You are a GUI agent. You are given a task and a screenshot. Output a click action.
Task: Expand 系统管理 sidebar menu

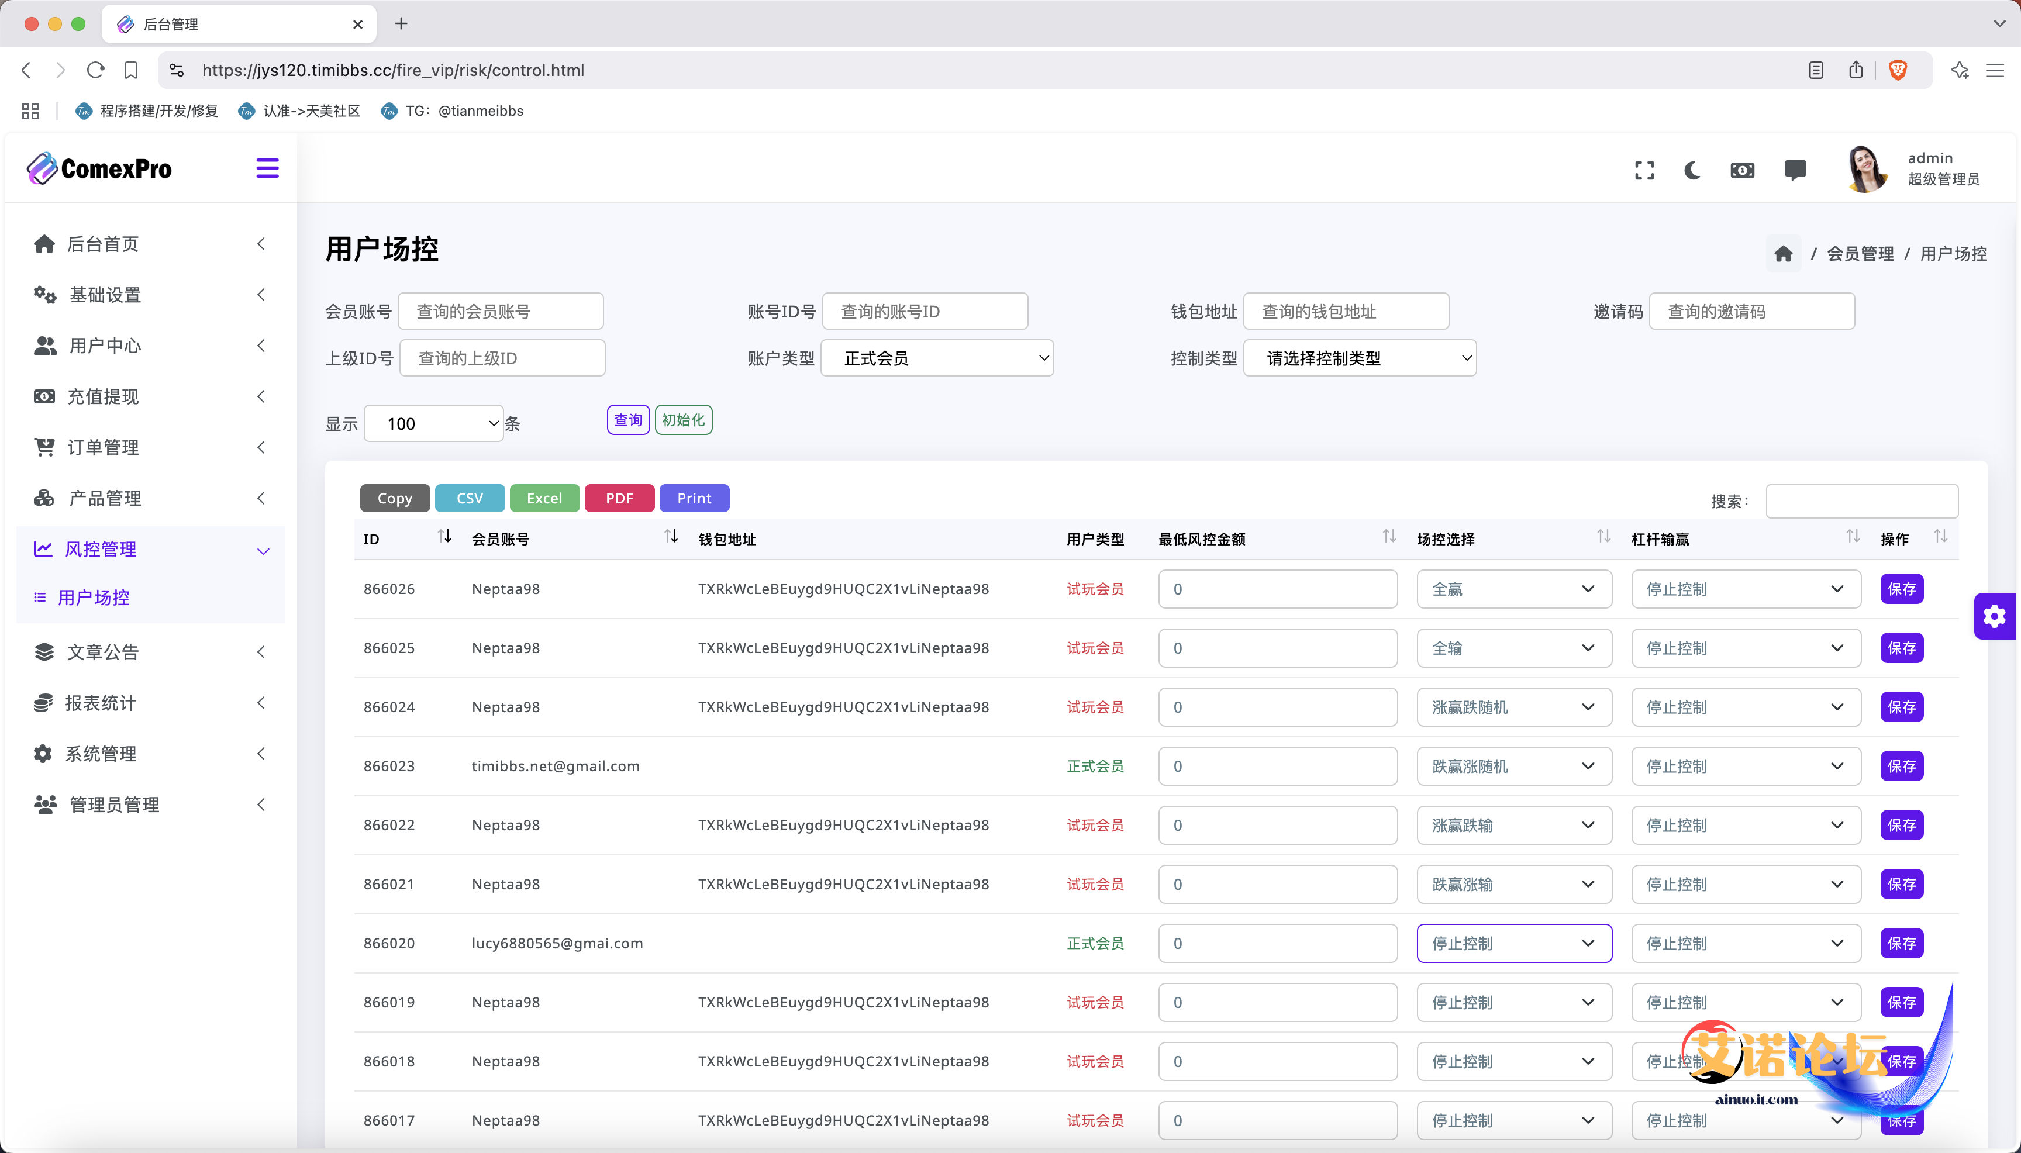click(x=150, y=754)
